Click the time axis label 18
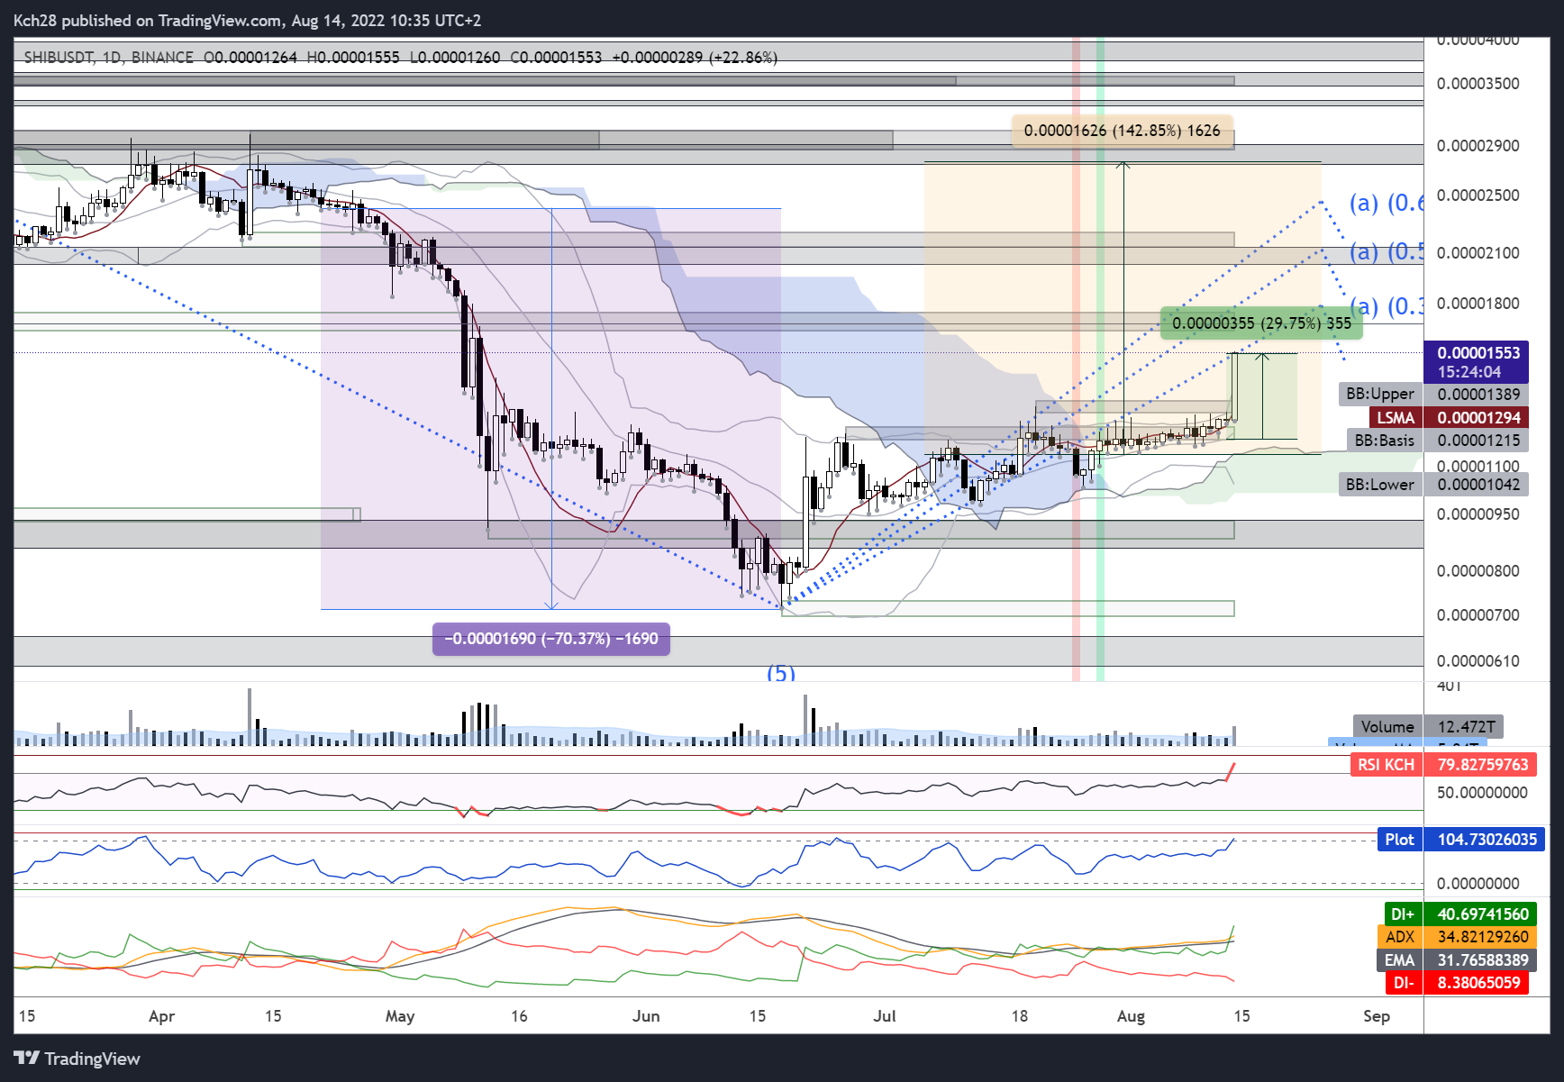The image size is (1564, 1082). click(x=1019, y=1016)
